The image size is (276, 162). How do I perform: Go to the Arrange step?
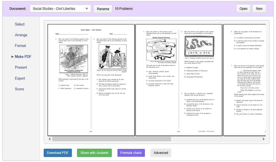[x=21, y=35]
